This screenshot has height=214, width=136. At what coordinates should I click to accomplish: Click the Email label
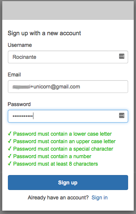pyautogui.click(x=14, y=75)
